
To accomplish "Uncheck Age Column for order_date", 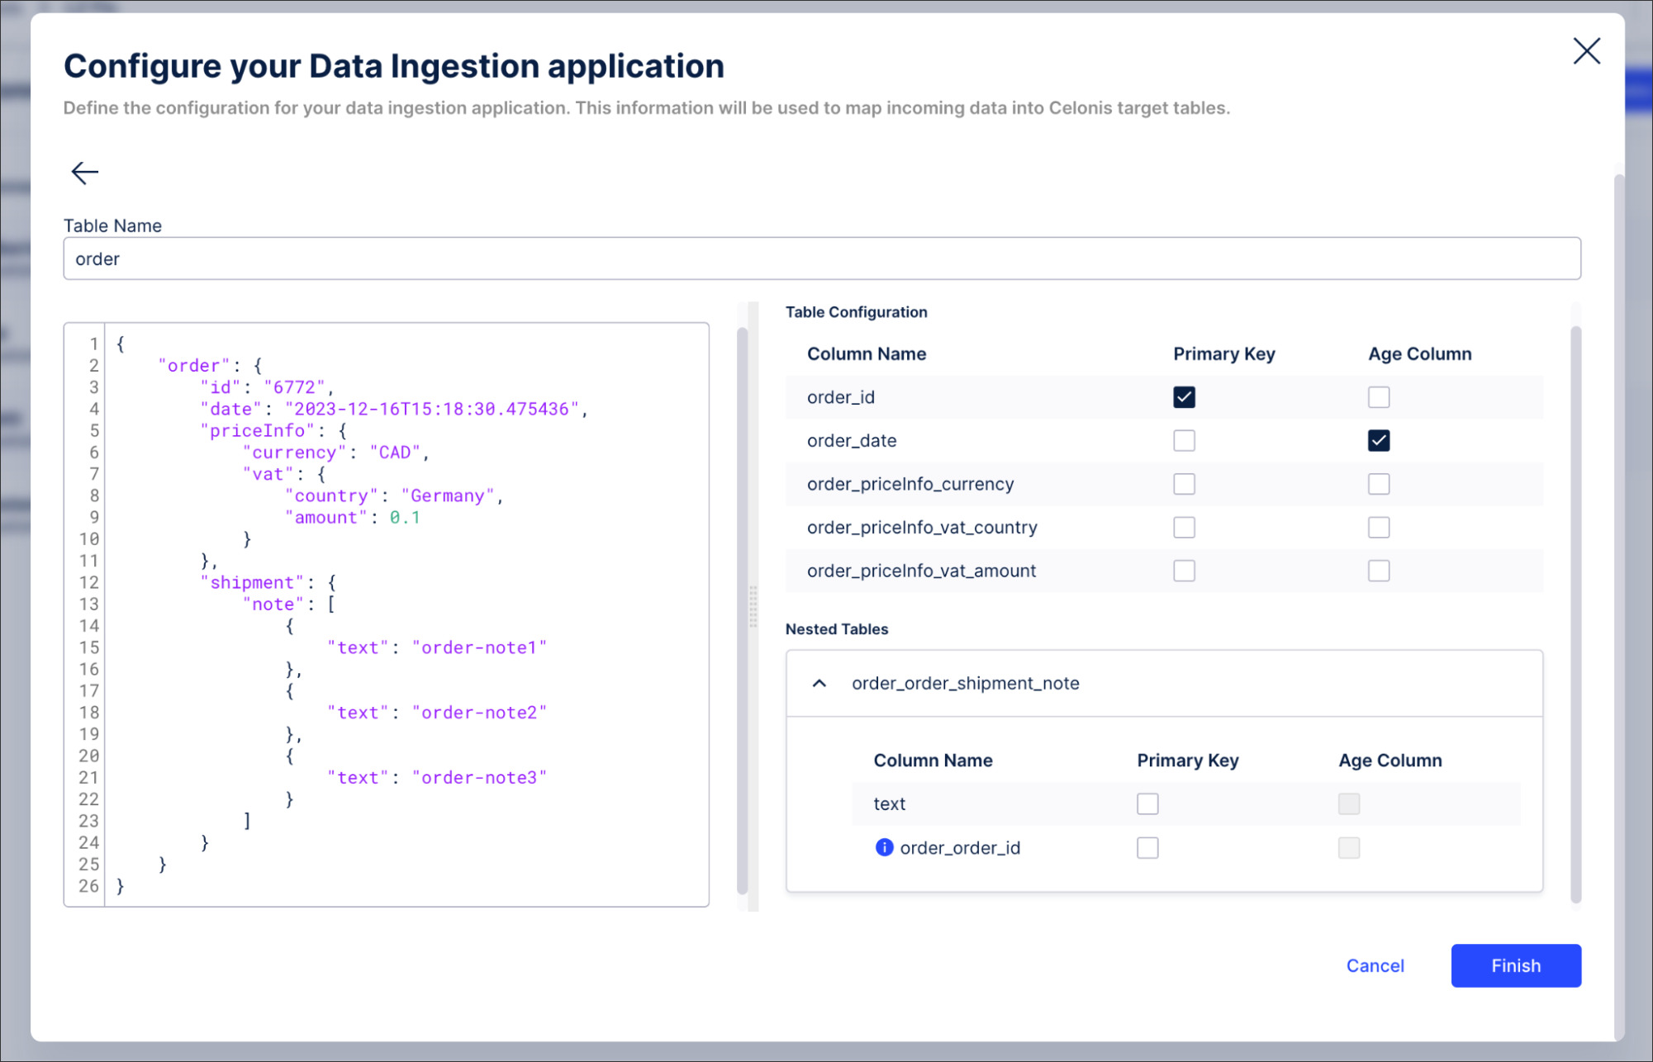I will coord(1379,441).
